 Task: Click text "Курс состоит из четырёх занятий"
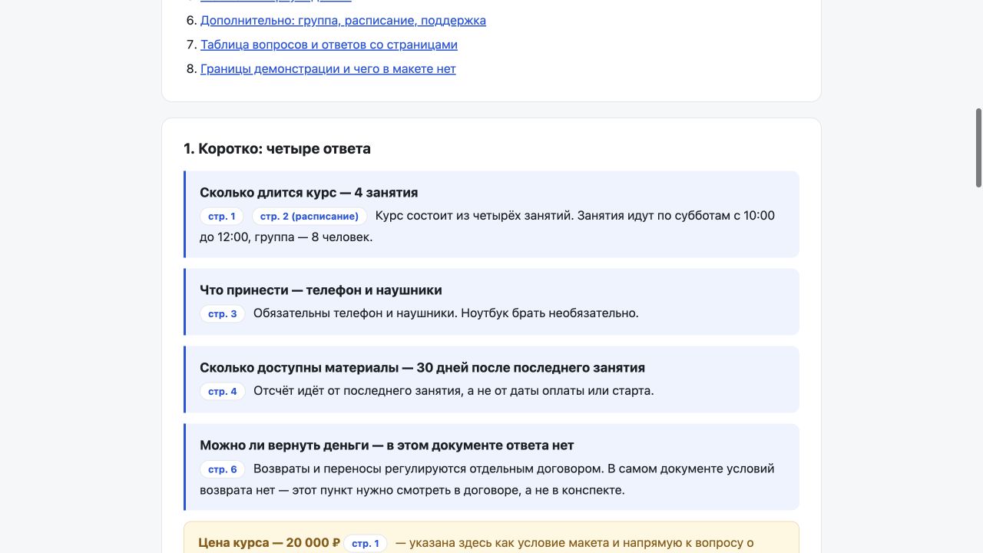[x=472, y=216]
